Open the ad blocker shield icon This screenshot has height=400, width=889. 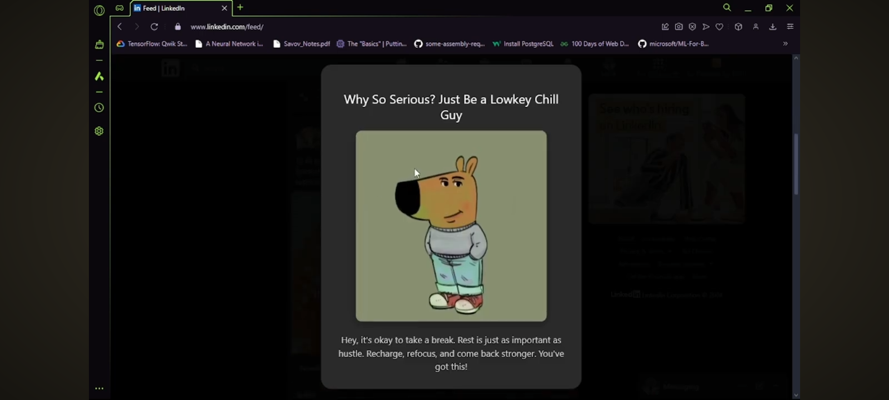(692, 27)
